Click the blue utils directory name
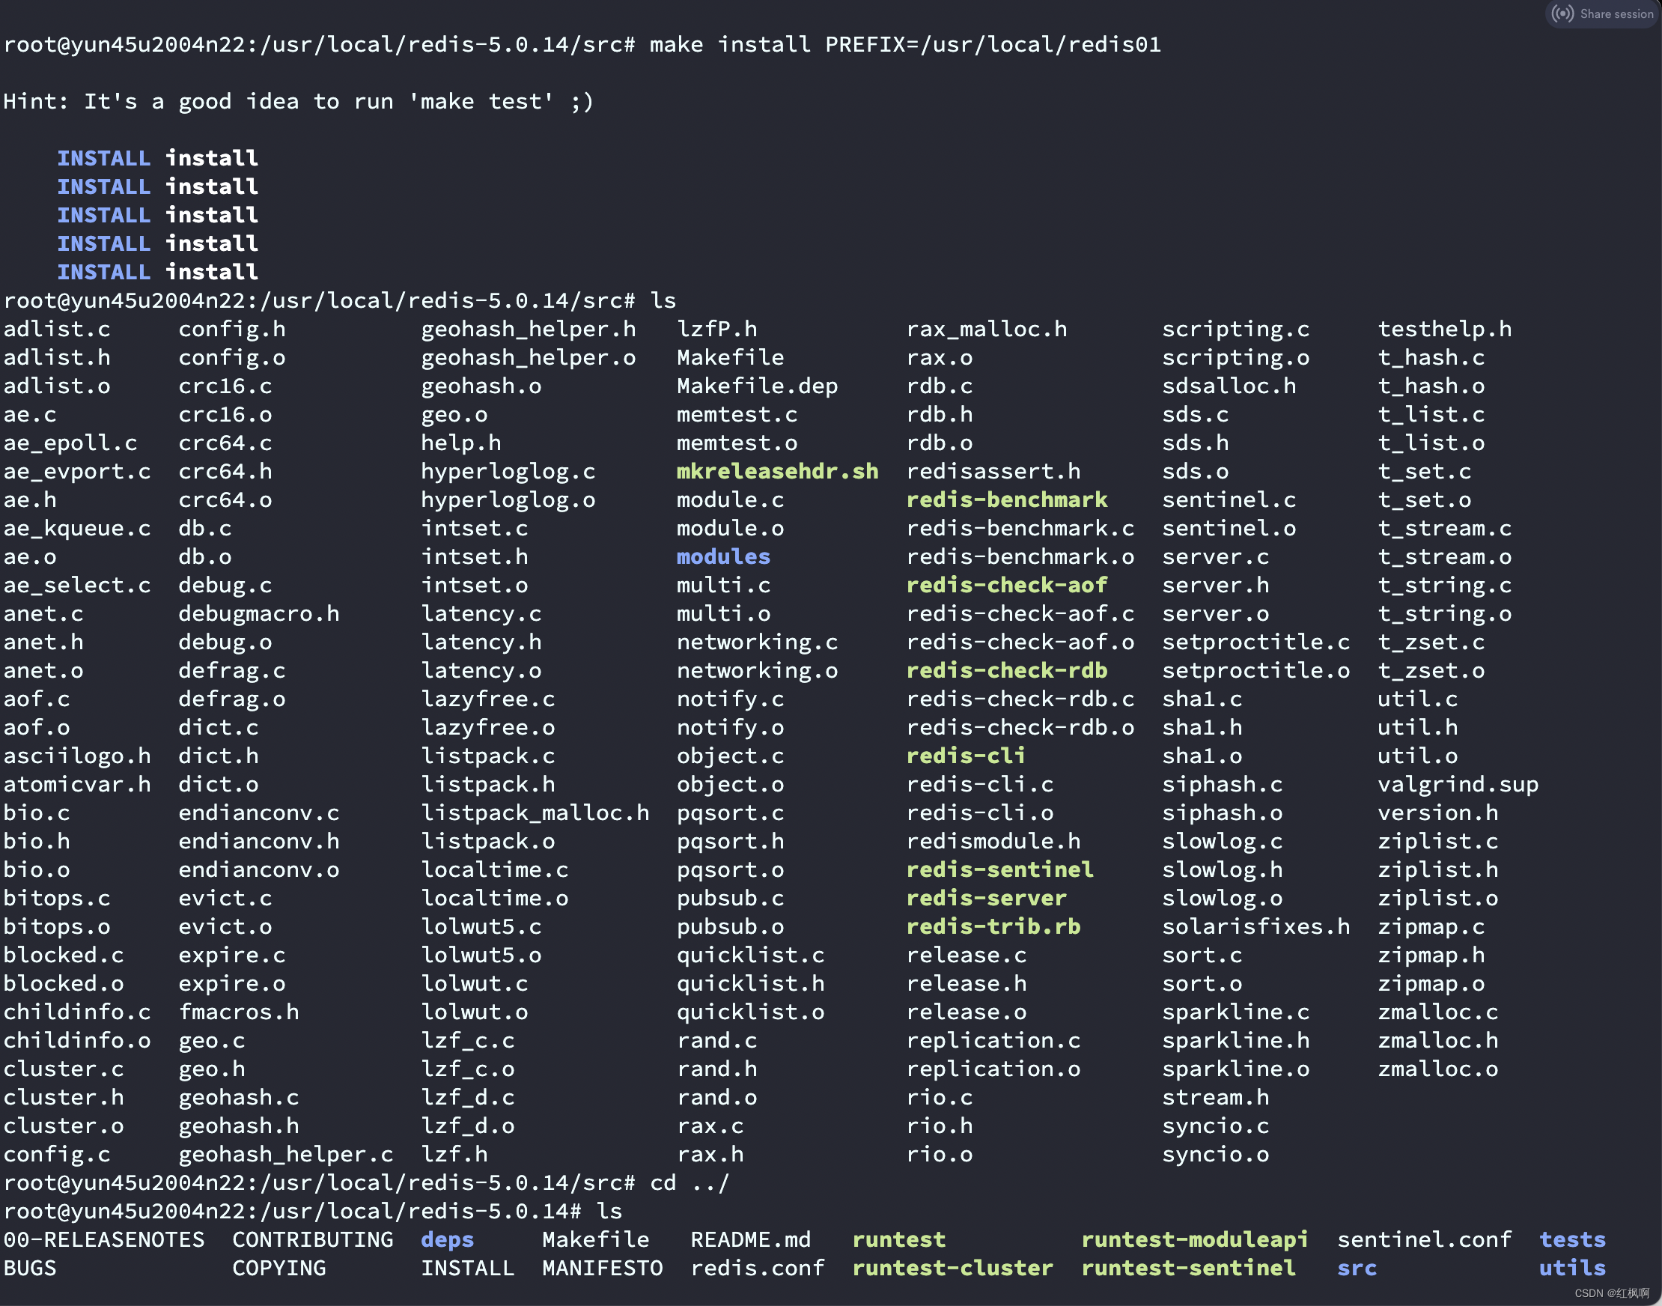The height and width of the screenshot is (1306, 1662). [x=1572, y=1268]
